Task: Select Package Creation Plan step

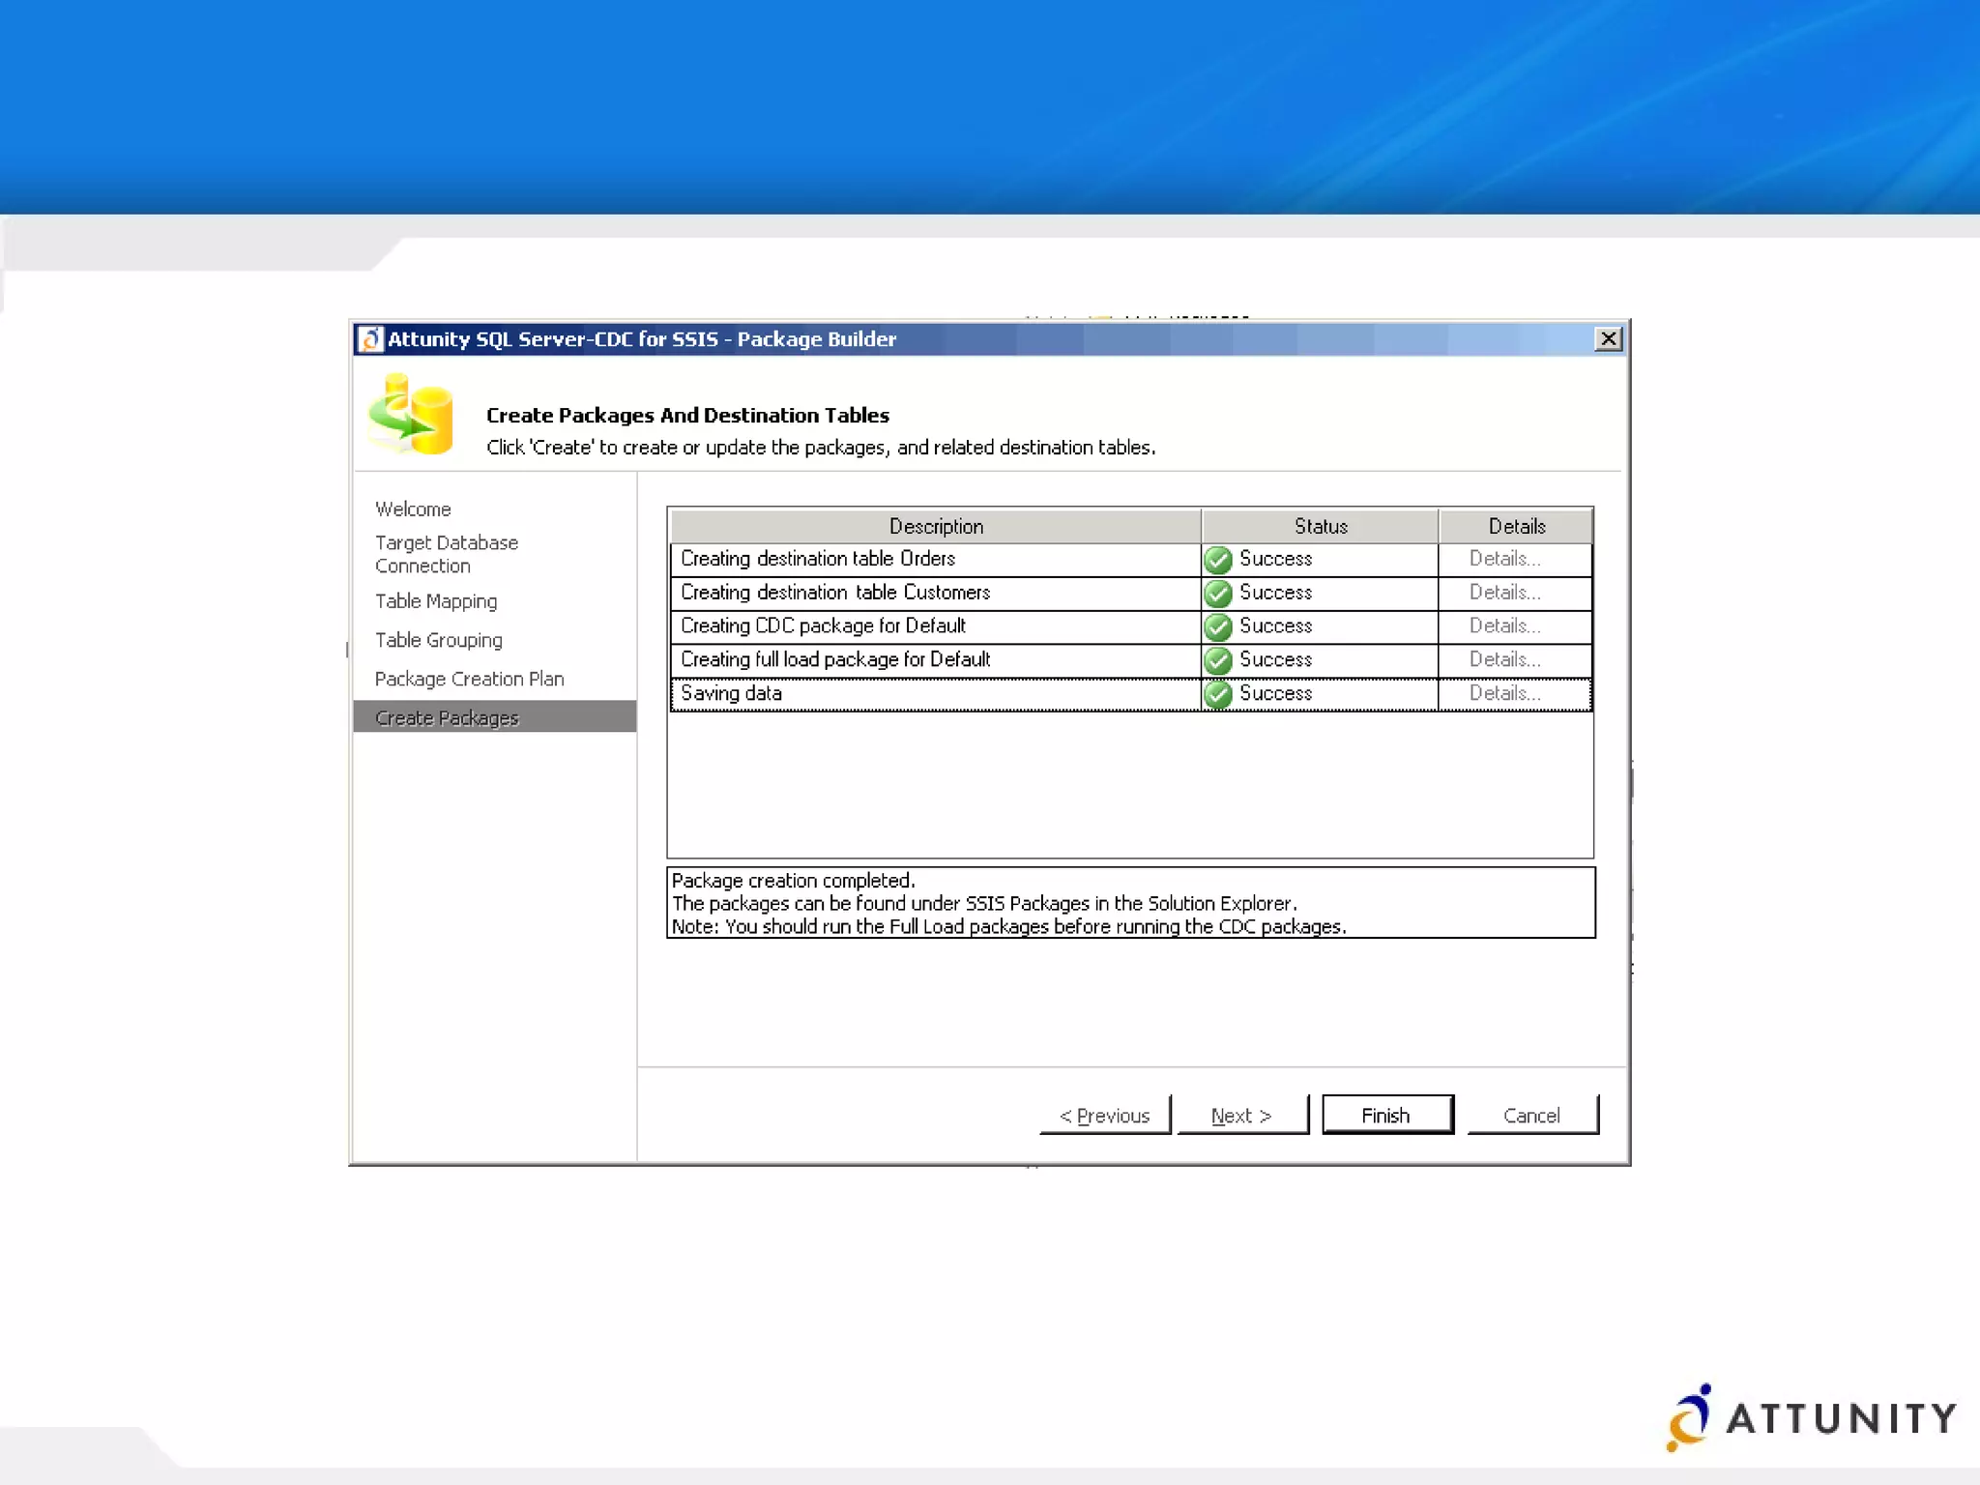Action: (x=469, y=679)
